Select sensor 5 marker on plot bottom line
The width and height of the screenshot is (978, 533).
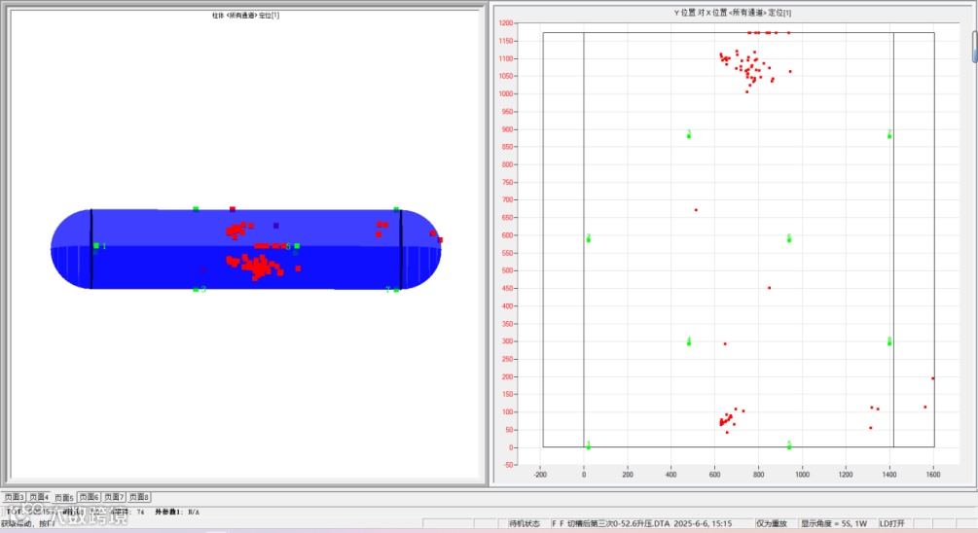pyautogui.click(x=789, y=446)
